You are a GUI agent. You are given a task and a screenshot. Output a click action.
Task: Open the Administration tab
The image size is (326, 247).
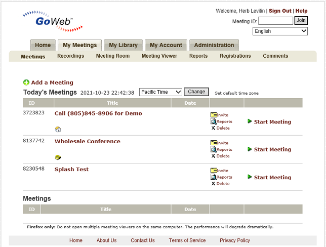(214, 45)
